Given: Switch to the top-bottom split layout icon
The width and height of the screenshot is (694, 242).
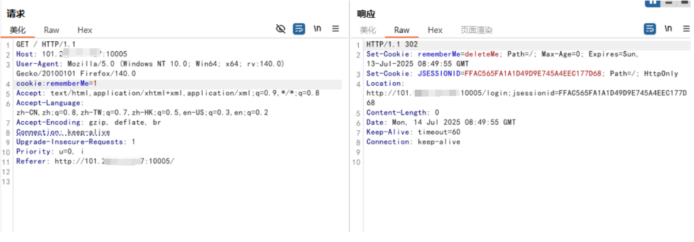Looking at the screenshot, I should (669, 2).
